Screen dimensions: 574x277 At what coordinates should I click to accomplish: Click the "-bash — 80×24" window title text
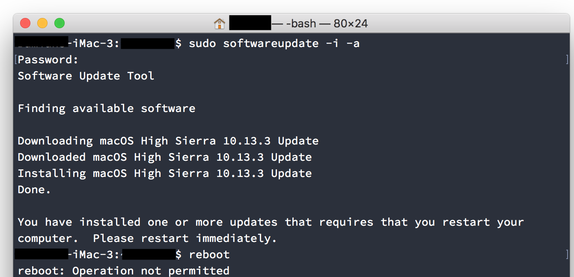pyautogui.click(x=327, y=23)
